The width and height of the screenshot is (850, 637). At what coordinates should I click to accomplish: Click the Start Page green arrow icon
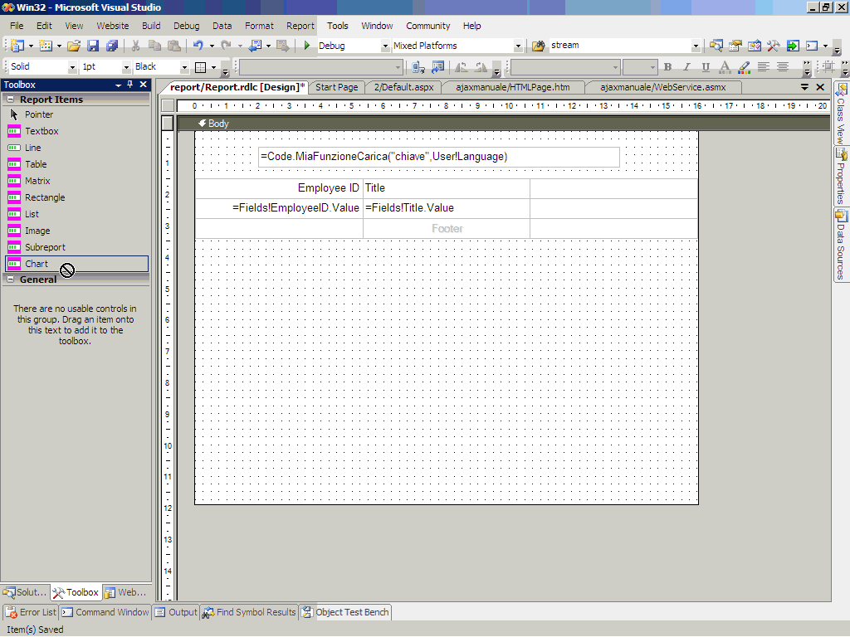click(793, 46)
